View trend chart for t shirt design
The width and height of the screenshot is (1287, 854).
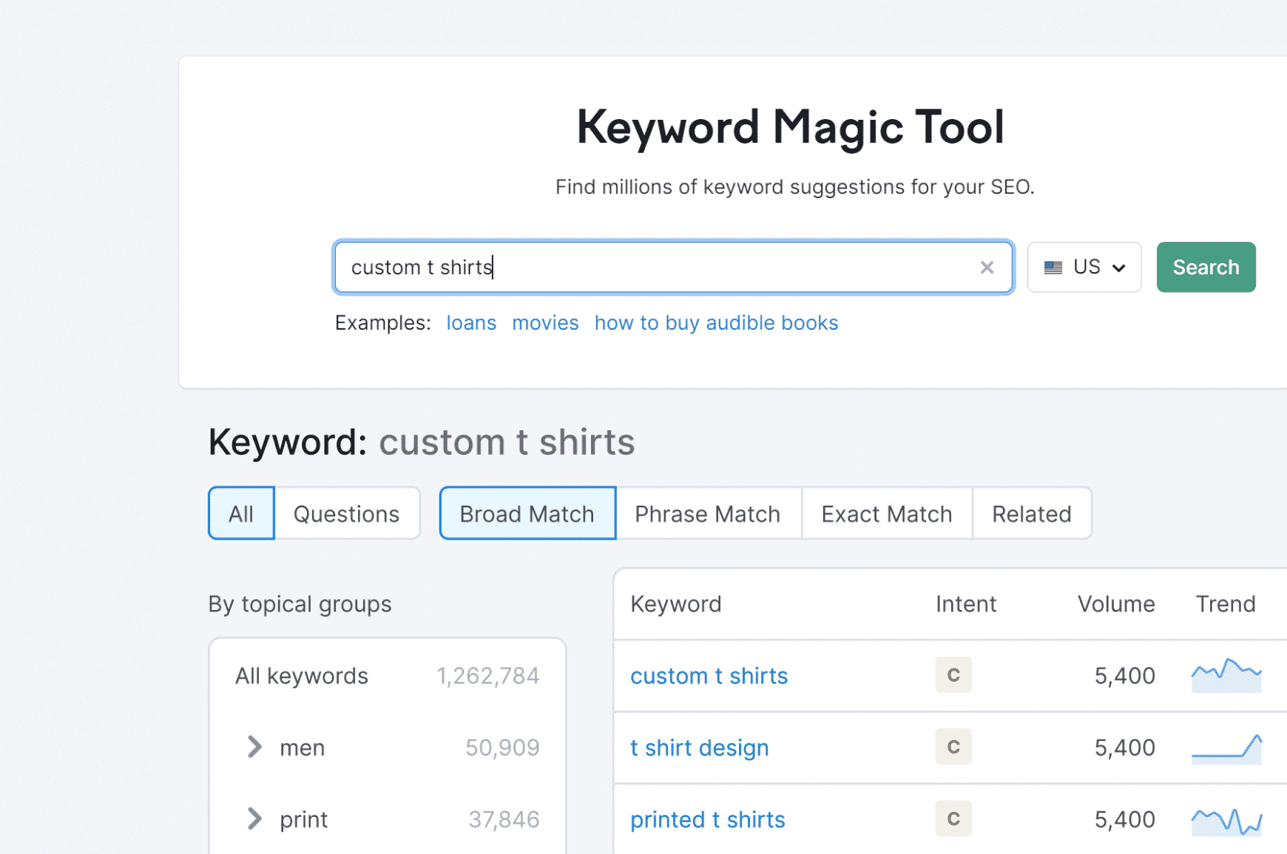(1226, 748)
